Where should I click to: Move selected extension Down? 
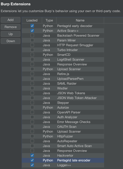[x=11, y=41]
